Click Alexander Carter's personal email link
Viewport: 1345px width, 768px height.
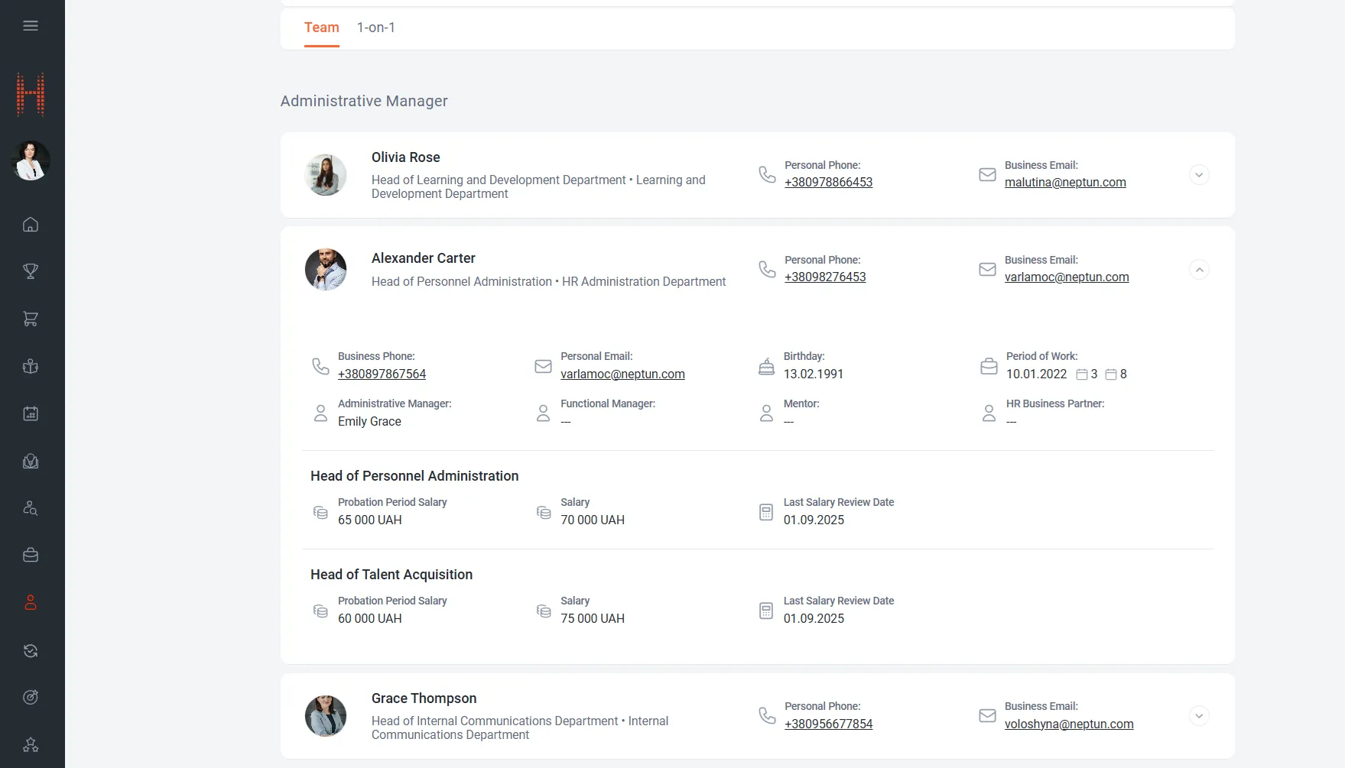tap(622, 374)
